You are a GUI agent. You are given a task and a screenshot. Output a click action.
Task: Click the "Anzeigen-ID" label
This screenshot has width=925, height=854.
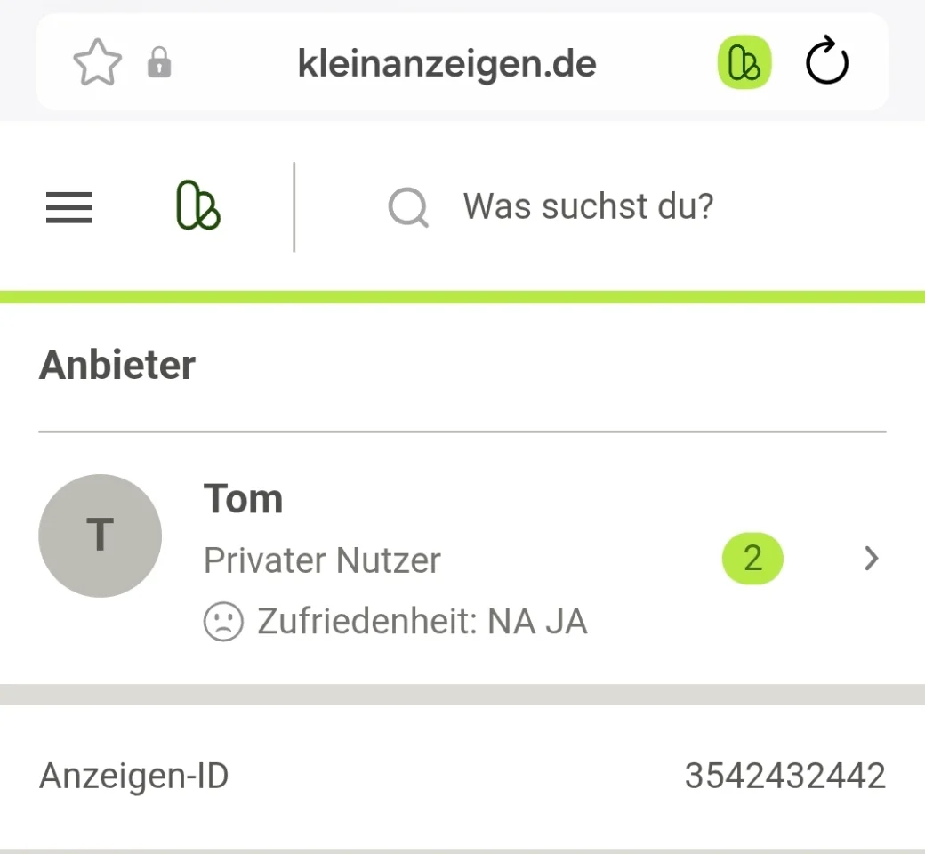click(x=134, y=776)
